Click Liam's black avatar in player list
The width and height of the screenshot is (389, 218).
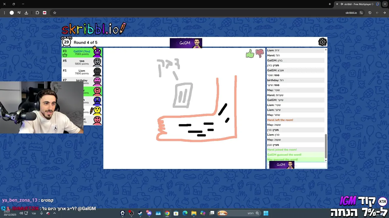point(97,72)
